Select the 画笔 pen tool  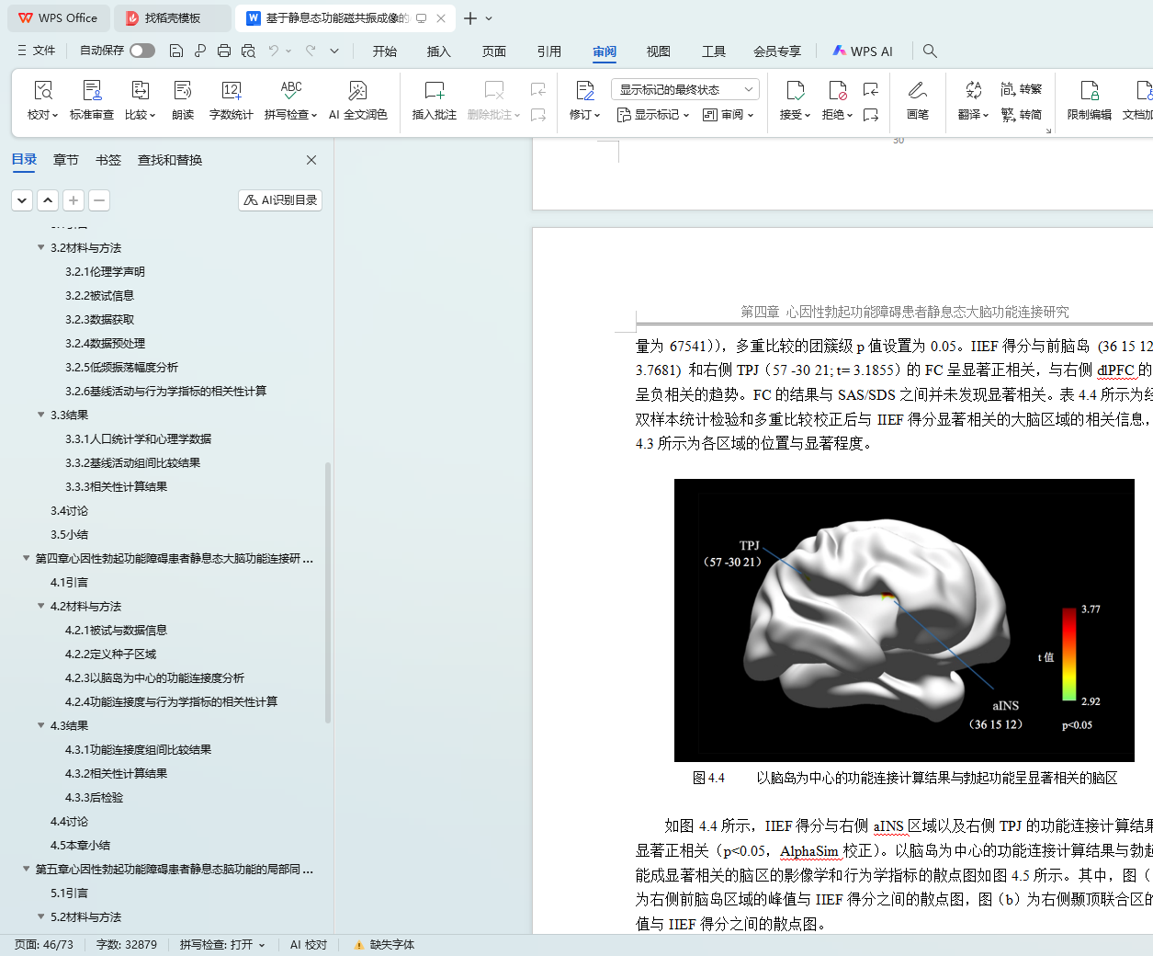tap(917, 101)
